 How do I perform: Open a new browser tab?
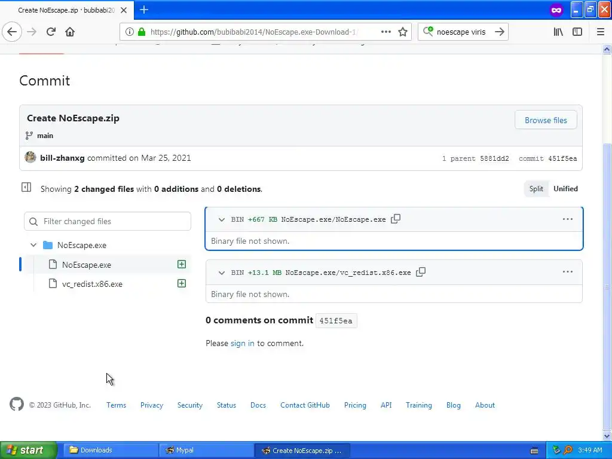point(144,10)
